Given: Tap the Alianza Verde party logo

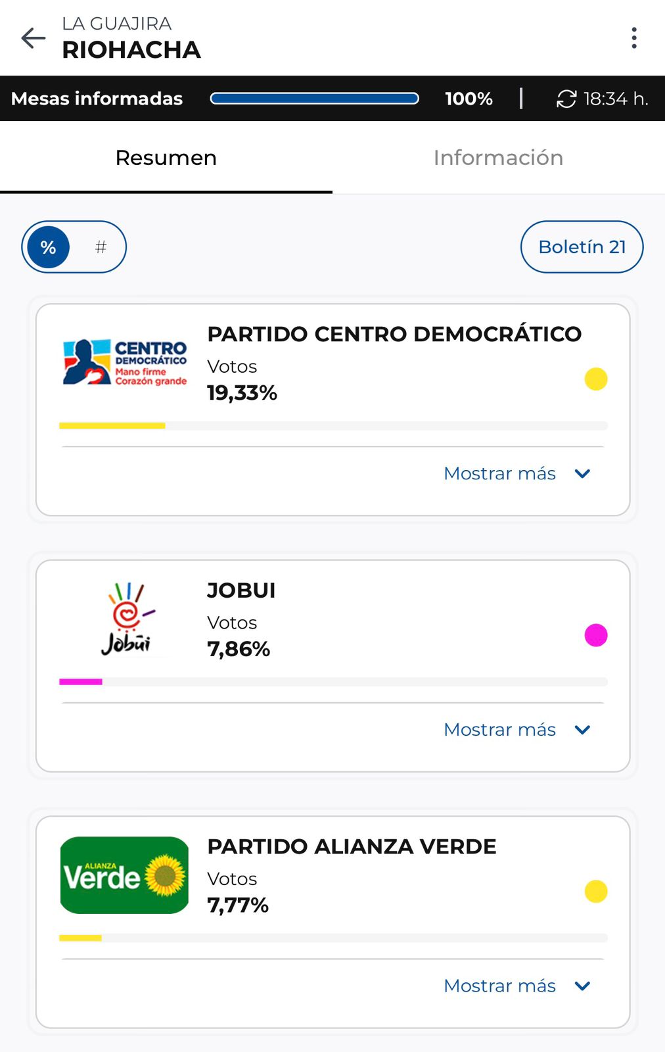Looking at the screenshot, I should (x=124, y=875).
